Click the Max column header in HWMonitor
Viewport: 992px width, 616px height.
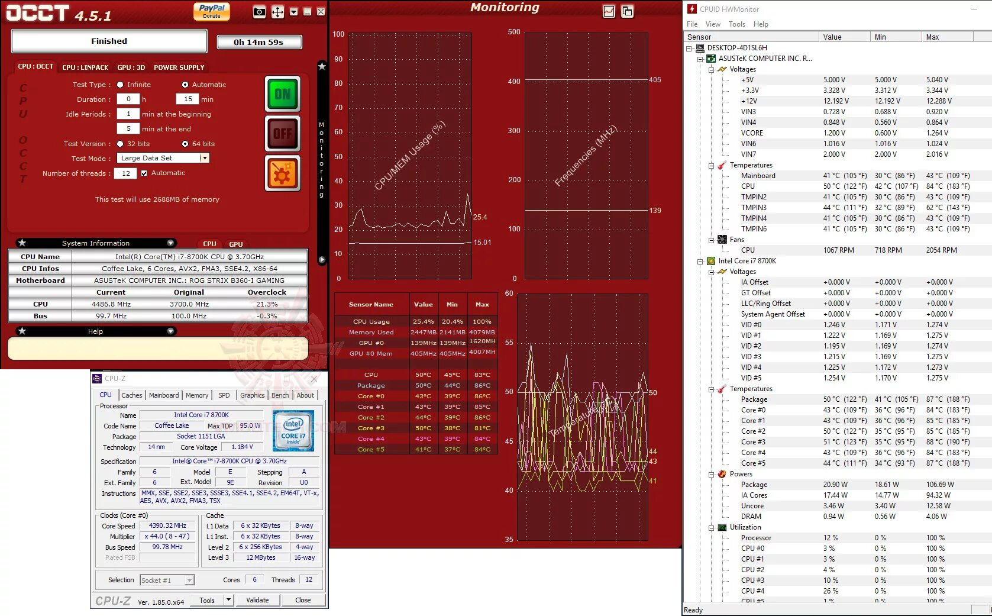pos(947,37)
